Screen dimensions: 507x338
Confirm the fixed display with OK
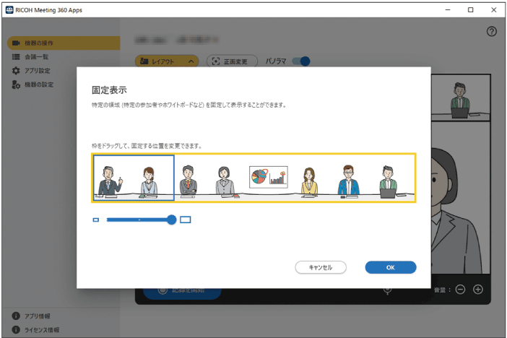[390, 267]
